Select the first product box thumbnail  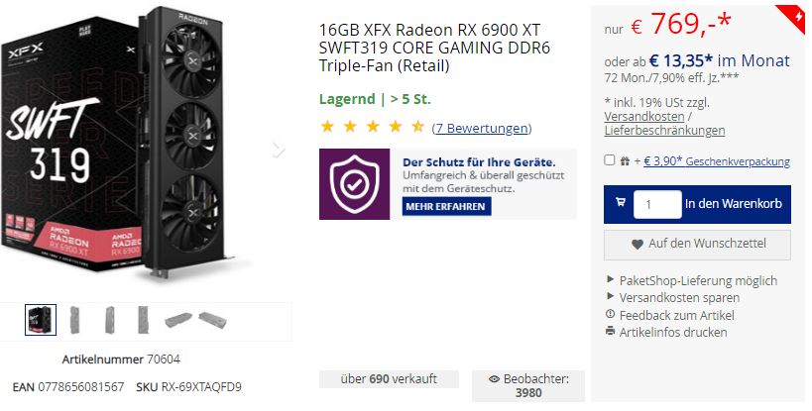(41, 320)
